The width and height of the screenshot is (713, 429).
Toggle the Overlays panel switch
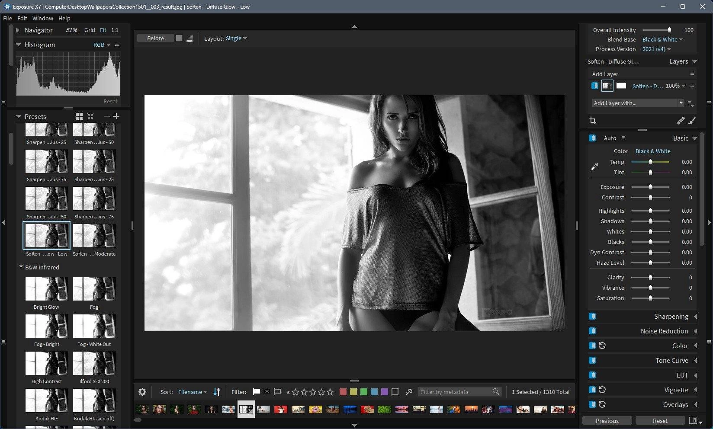(592, 404)
